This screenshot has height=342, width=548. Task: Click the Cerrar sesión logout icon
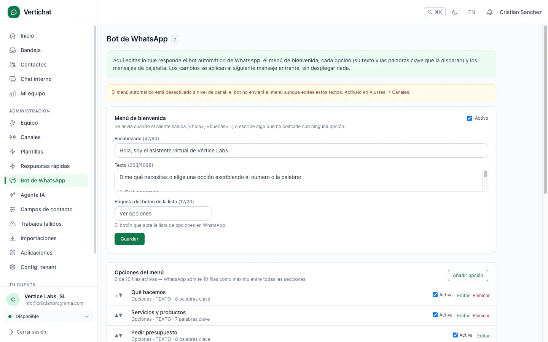coord(11,332)
